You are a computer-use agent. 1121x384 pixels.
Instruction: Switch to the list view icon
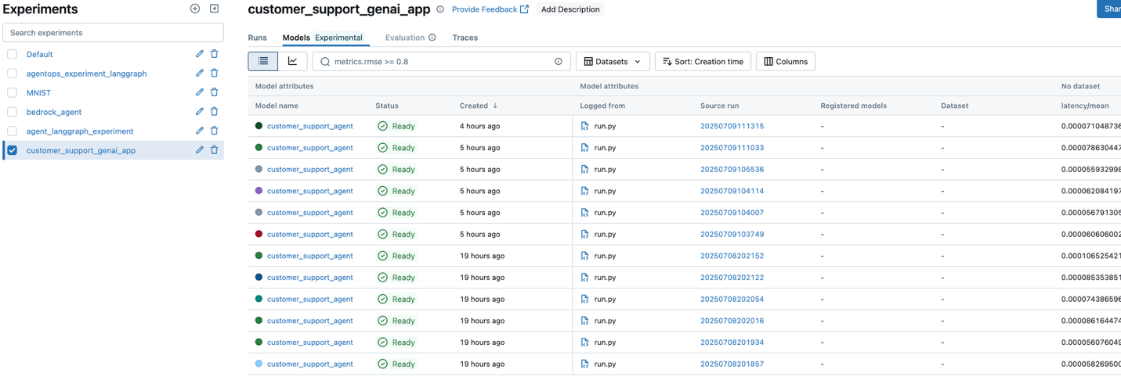[x=263, y=61]
